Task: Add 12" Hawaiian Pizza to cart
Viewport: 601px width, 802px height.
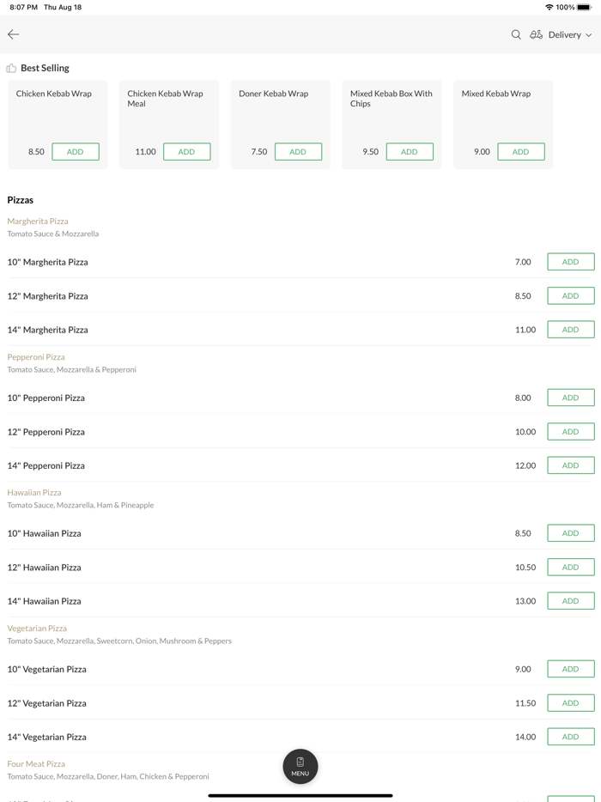Action: point(570,567)
